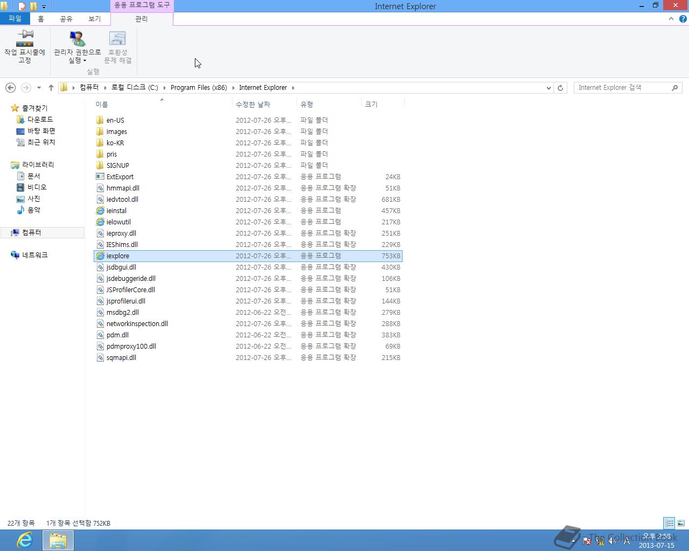Select the SIGNUP folder icon
Viewport: 689px width, 551px height.
click(x=100, y=165)
